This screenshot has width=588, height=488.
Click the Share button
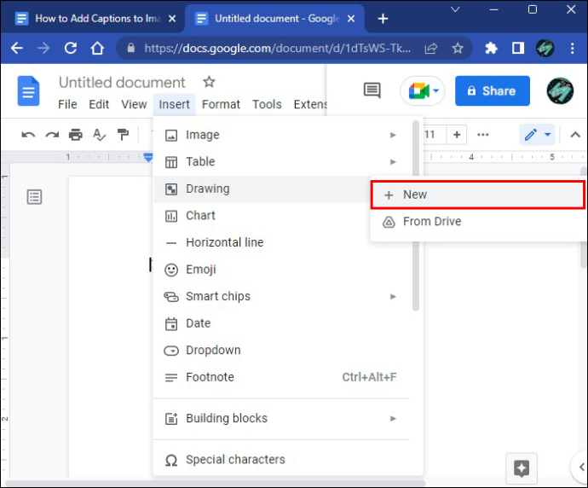[x=493, y=90]
